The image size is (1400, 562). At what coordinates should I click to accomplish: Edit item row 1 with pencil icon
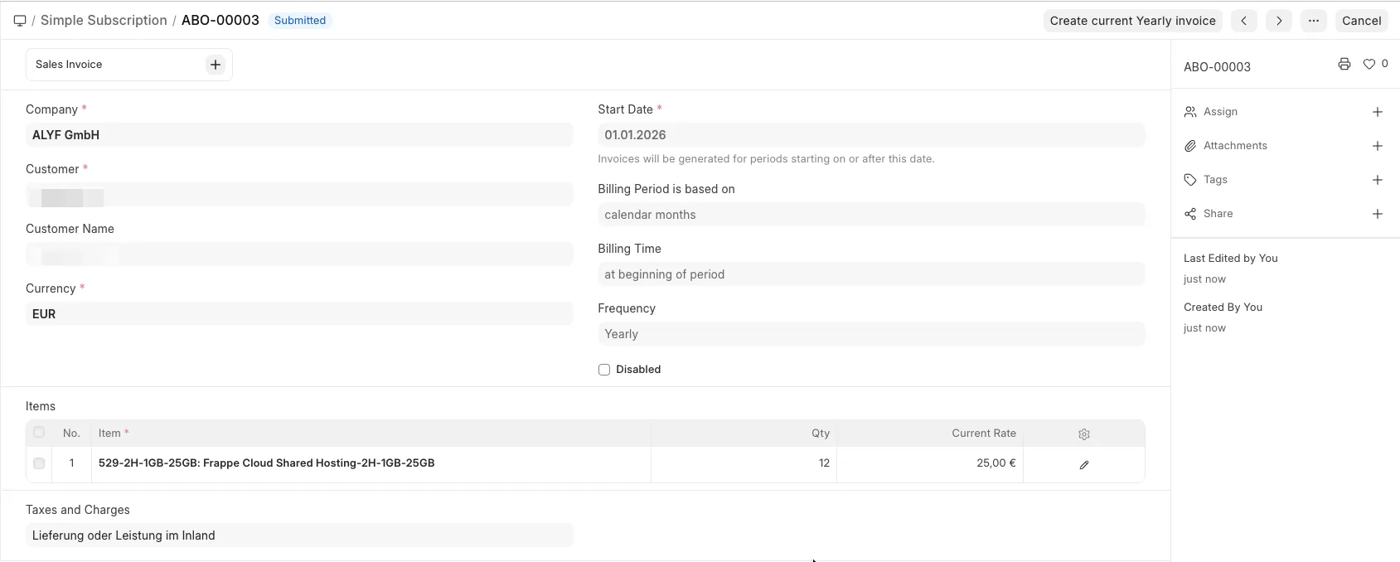click(1083, 465)
